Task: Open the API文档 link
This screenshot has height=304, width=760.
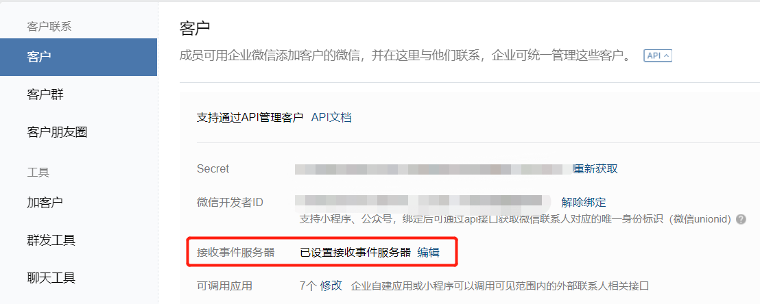Action: [x=331, y=117]
